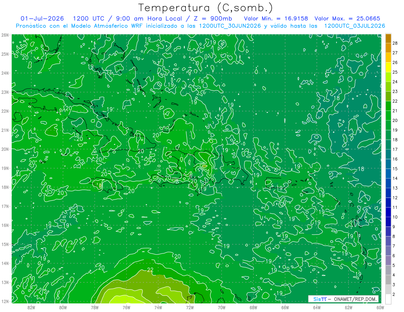Viewport: 404px width, 312px height.
Task: Click the map title 'Temperatura (C,somb.)'
Action: pyautogui.click(x=206, y=8)
